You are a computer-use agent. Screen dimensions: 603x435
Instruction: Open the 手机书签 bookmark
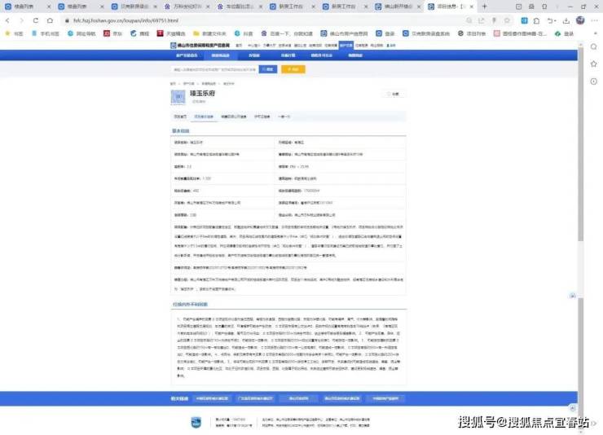pyautogui.click(x=45, y=33)
